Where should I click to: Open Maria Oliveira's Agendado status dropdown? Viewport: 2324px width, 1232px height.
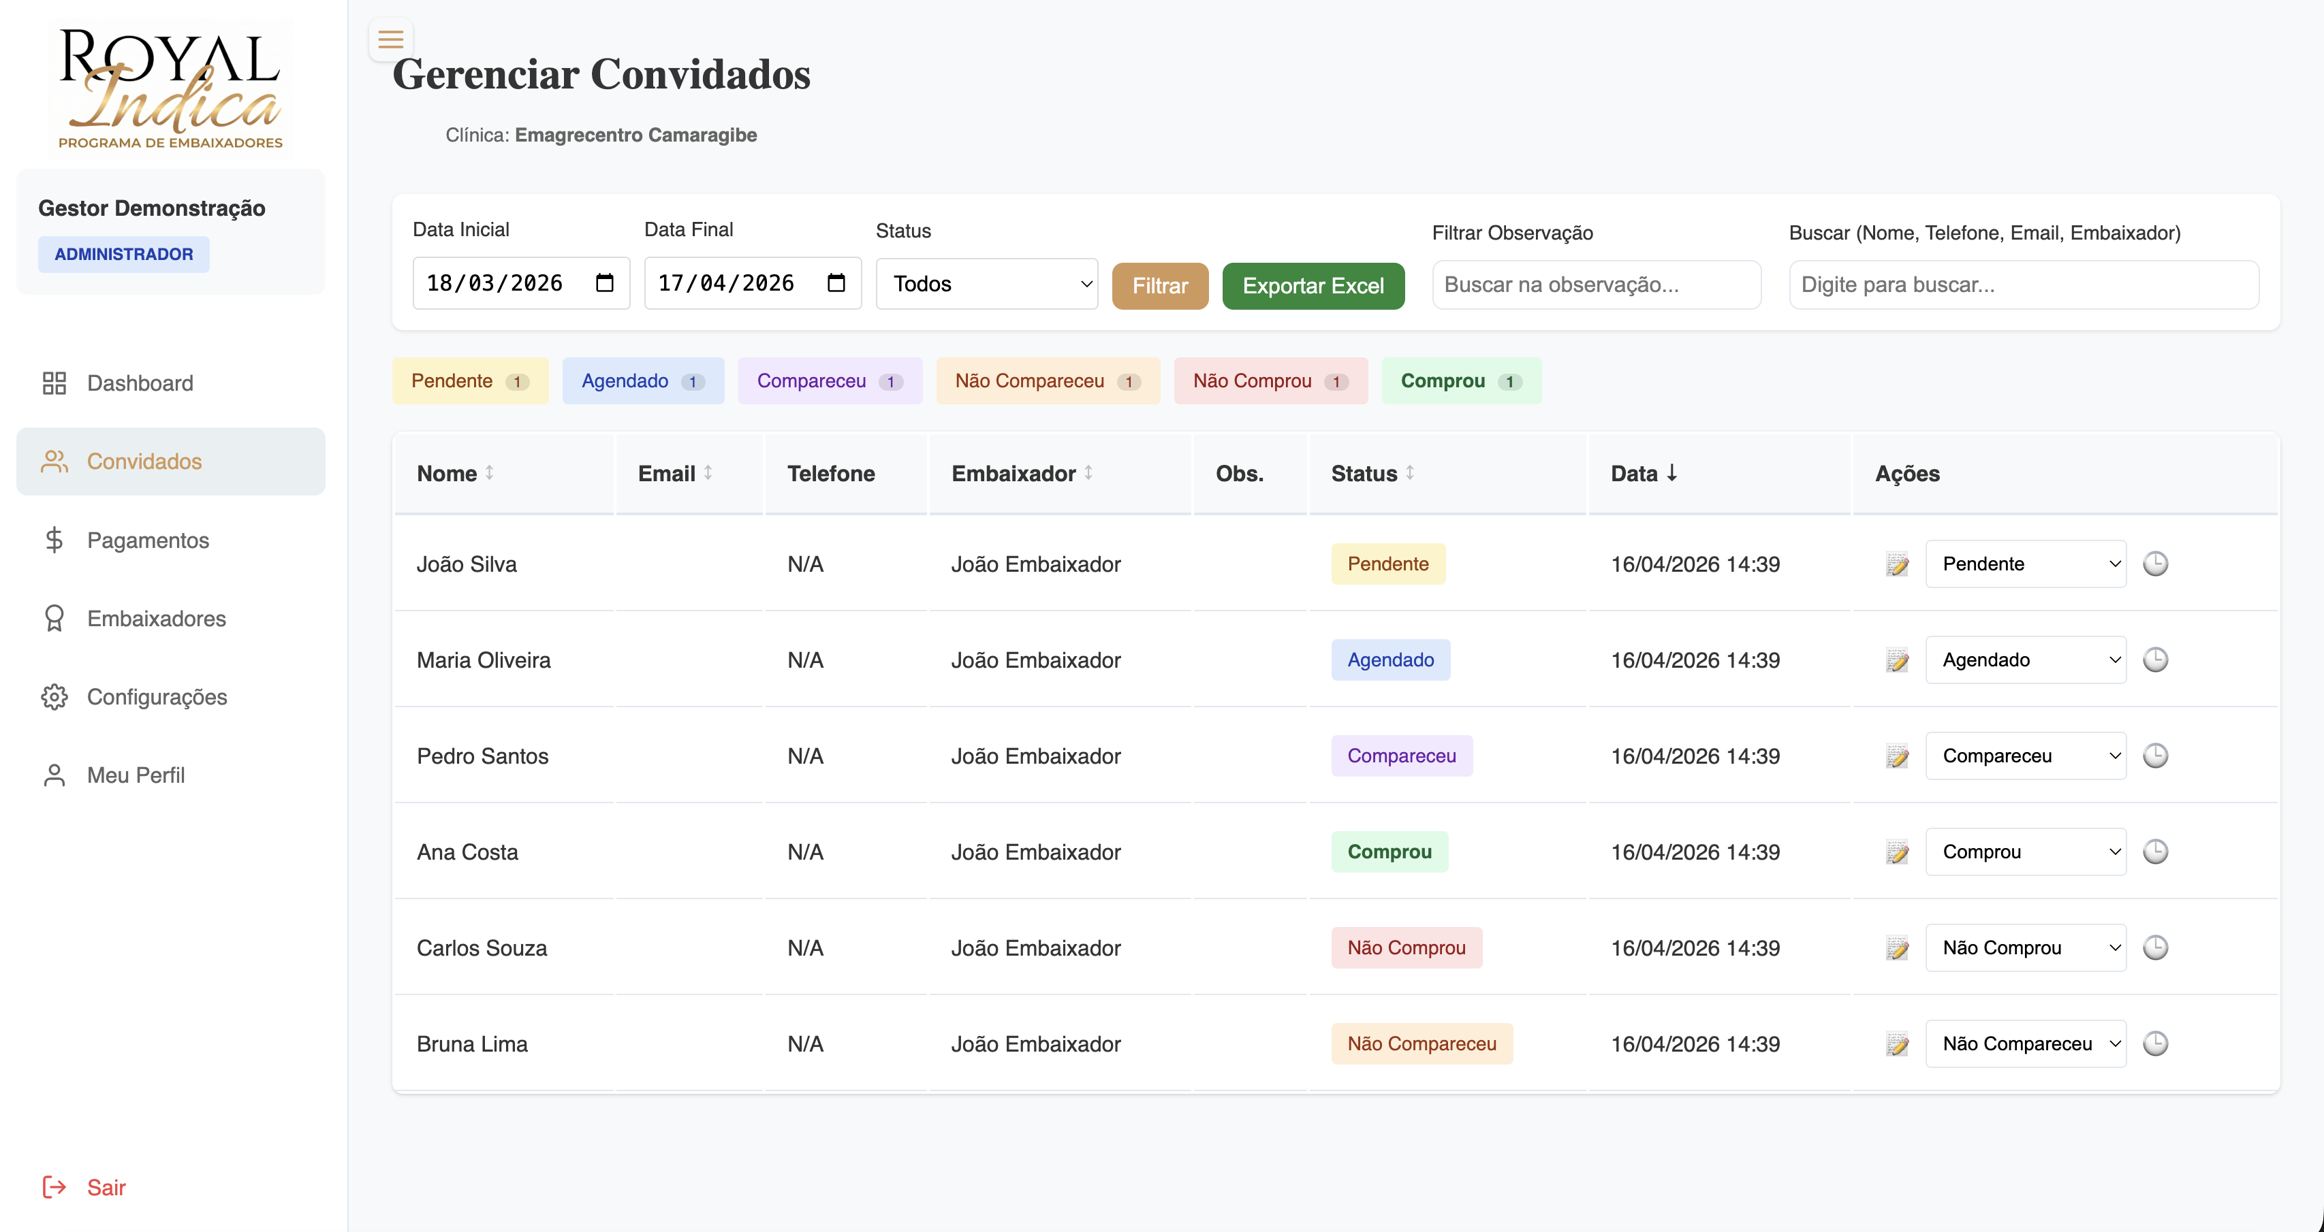coord(2026,659)
